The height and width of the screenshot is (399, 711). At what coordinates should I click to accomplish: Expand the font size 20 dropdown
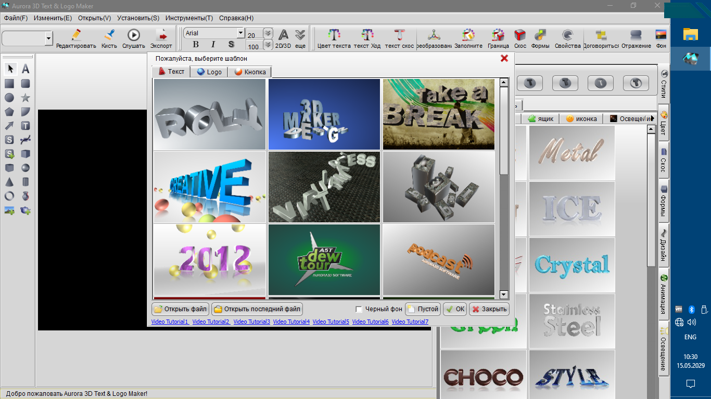[268, 34]
